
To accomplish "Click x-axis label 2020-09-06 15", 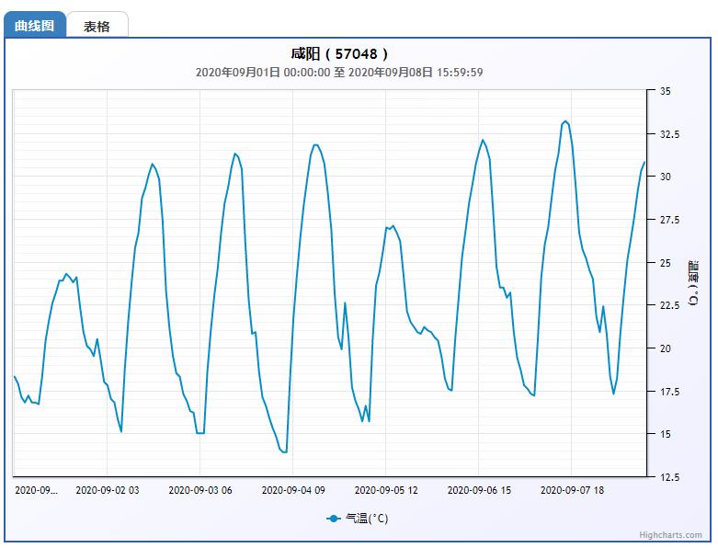I will 479,490.
